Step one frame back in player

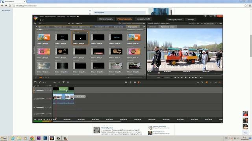click(178, 78)
